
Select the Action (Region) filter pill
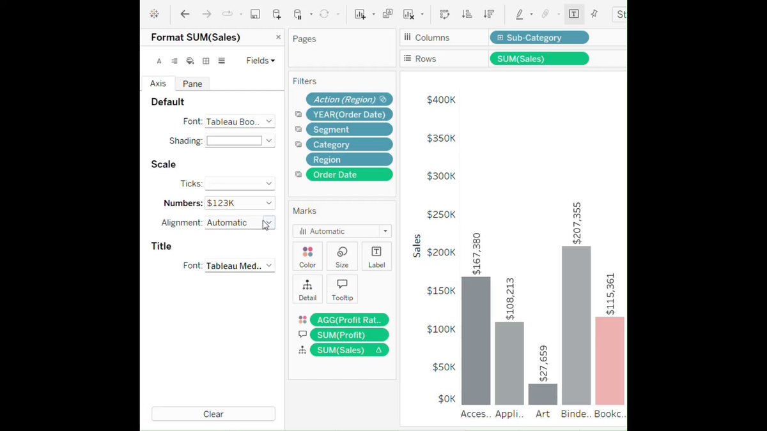click(349, 100)
